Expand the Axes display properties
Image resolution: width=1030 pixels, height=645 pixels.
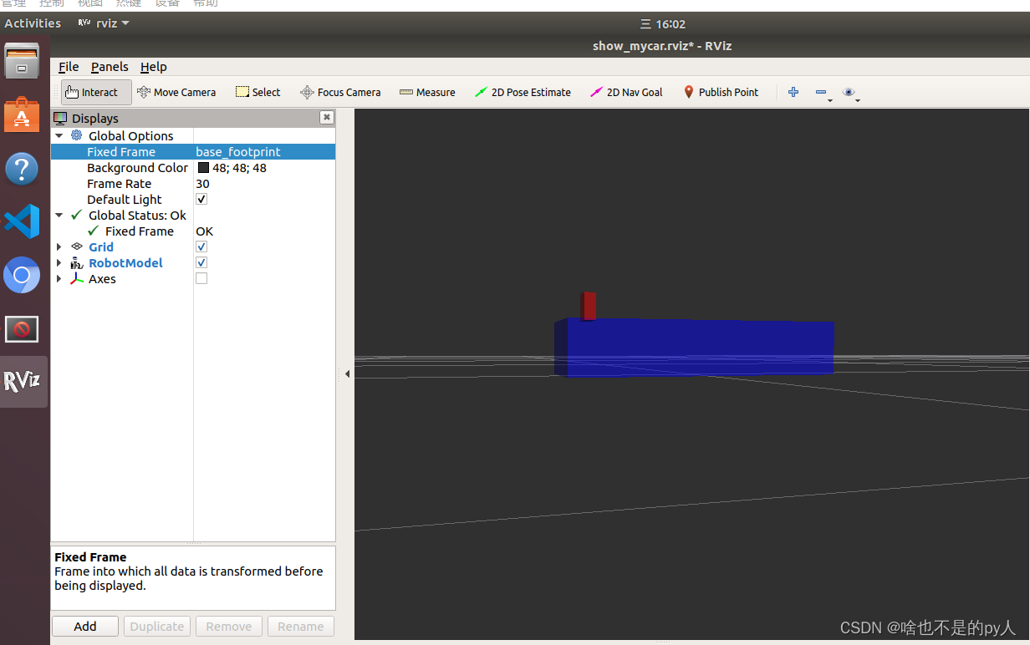pyautogui.click(x=59, y=278)
